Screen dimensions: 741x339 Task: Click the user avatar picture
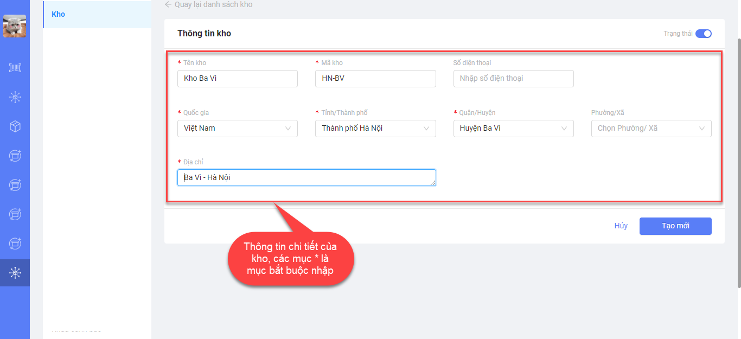pos(15,27)
